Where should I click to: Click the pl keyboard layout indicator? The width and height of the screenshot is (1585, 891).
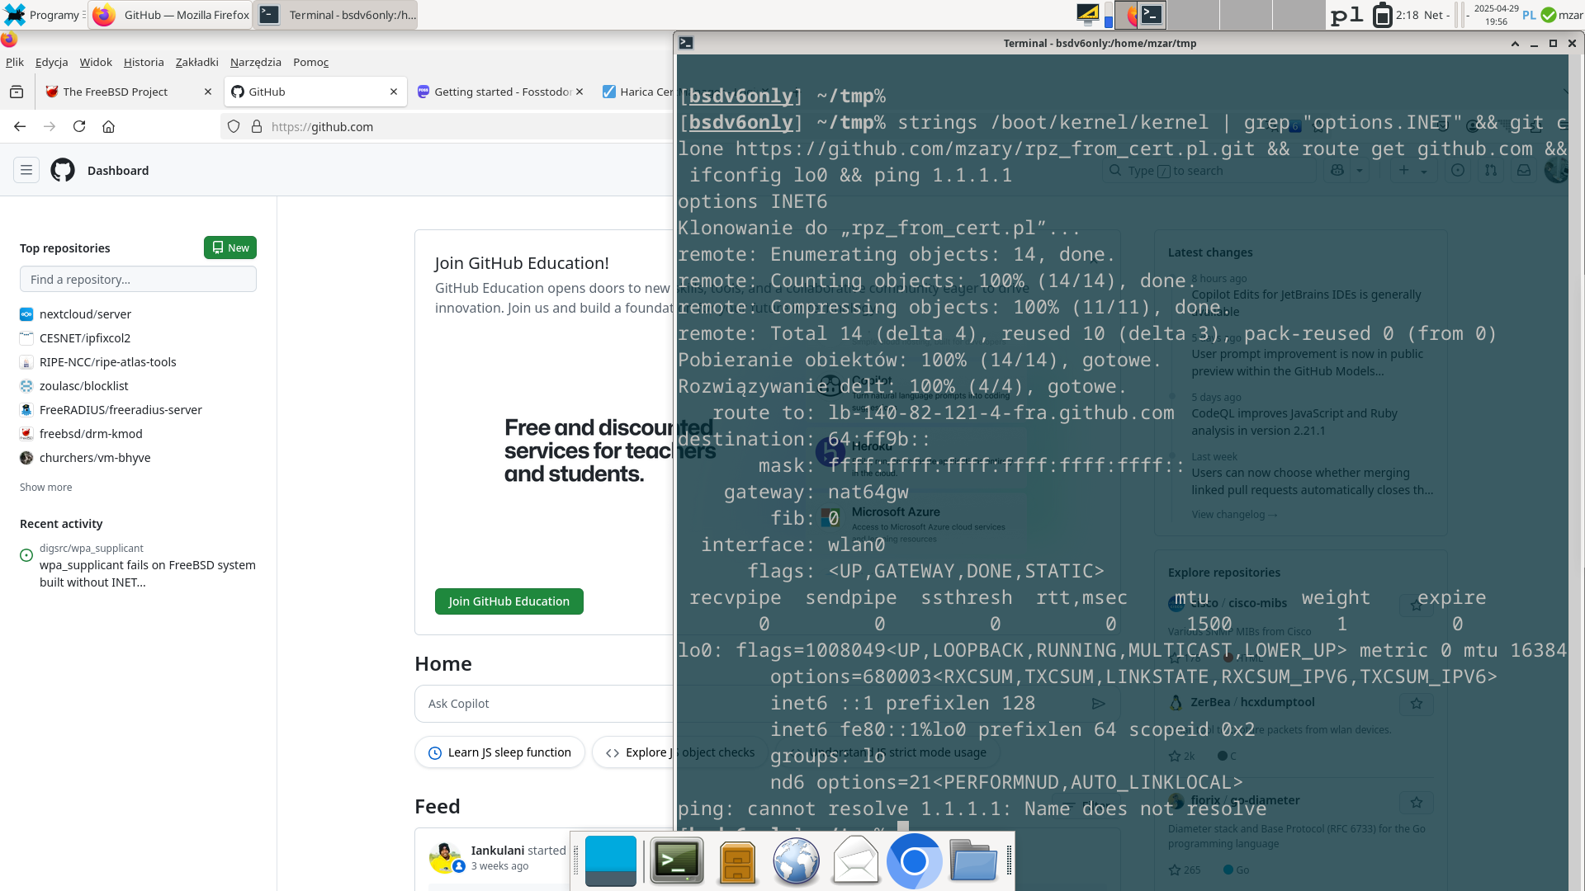1347,15
